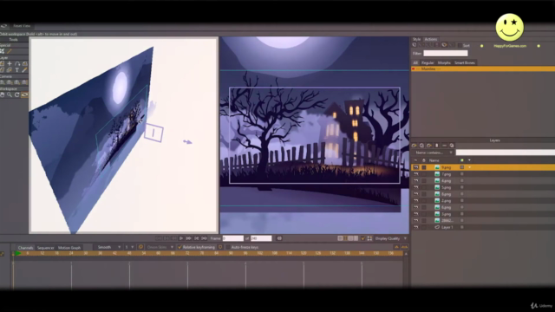Click the total frames field after 'of'

[261, 238]
